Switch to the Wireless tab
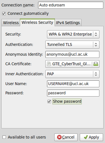105x143 pixels. click(11, 23)
